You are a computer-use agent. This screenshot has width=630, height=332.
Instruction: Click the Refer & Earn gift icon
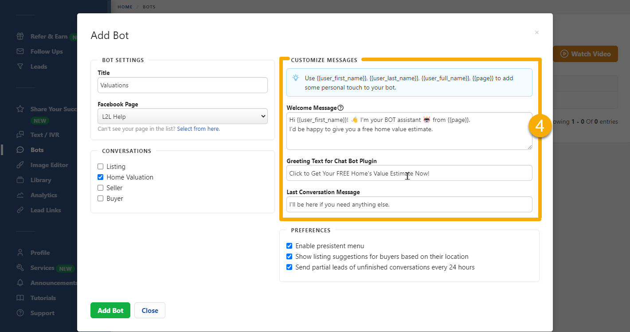(20, 36)
